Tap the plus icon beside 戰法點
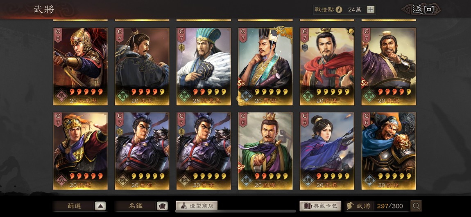This screenshot has width=471, height=217. click(x=371, y=9)
